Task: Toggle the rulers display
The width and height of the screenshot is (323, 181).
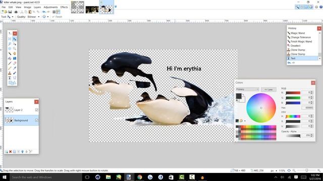Action: [x=58, y=12]
